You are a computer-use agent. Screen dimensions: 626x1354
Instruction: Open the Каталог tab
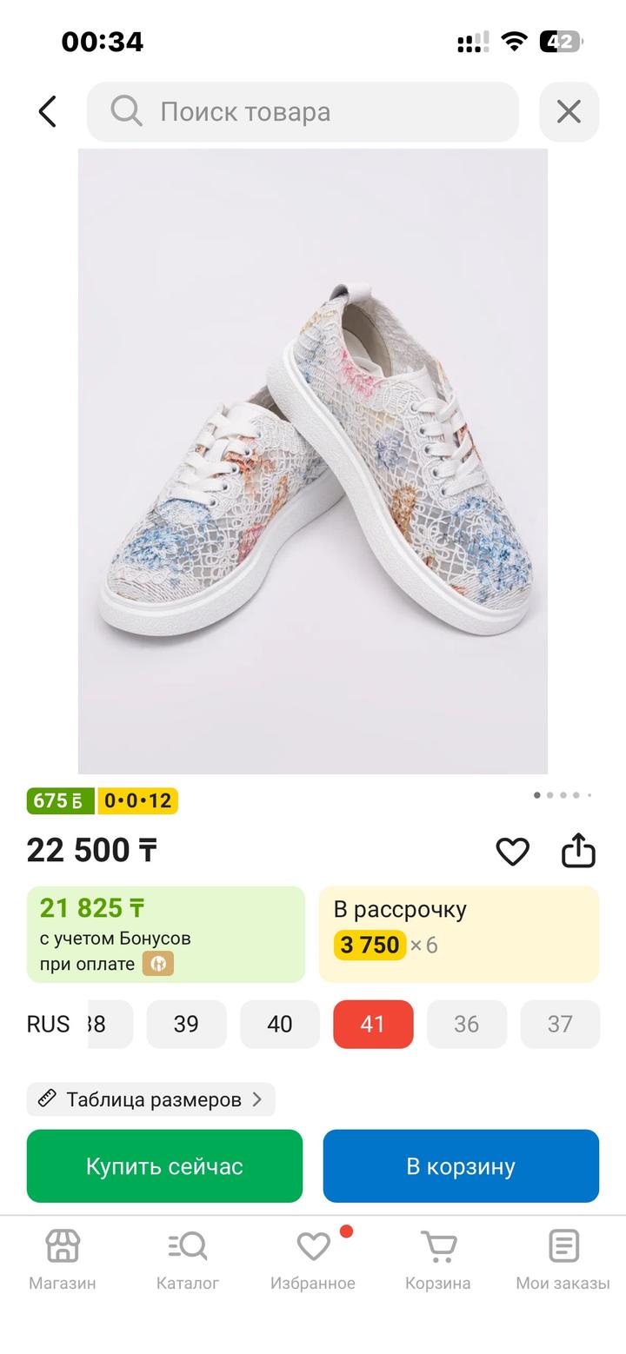(x=188, y=1258)
